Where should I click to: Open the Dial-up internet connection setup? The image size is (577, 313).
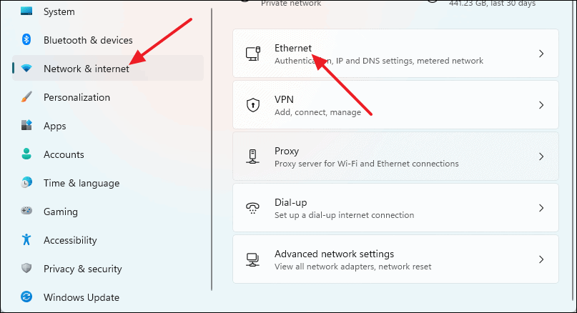(x=395, y=208)
